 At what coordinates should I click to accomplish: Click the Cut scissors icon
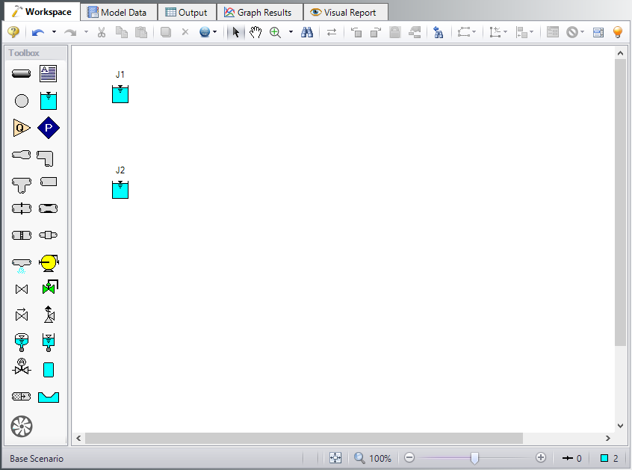(101, 32)
